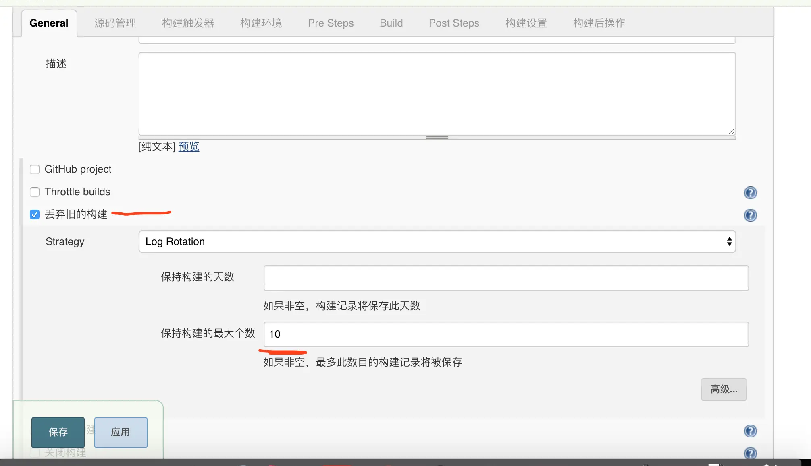The height and width of the screenshot is (466, 811).
Task: Enable the GitHub project checkbox
Action: tap(35, 169)
